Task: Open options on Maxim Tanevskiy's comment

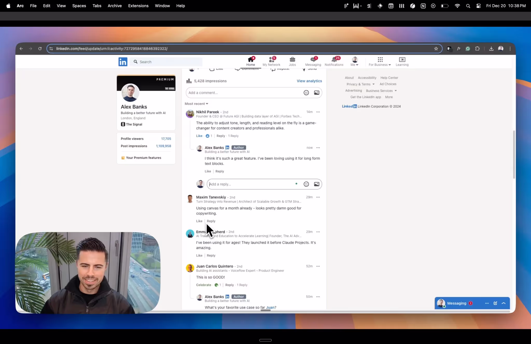Action: [318, 197]
